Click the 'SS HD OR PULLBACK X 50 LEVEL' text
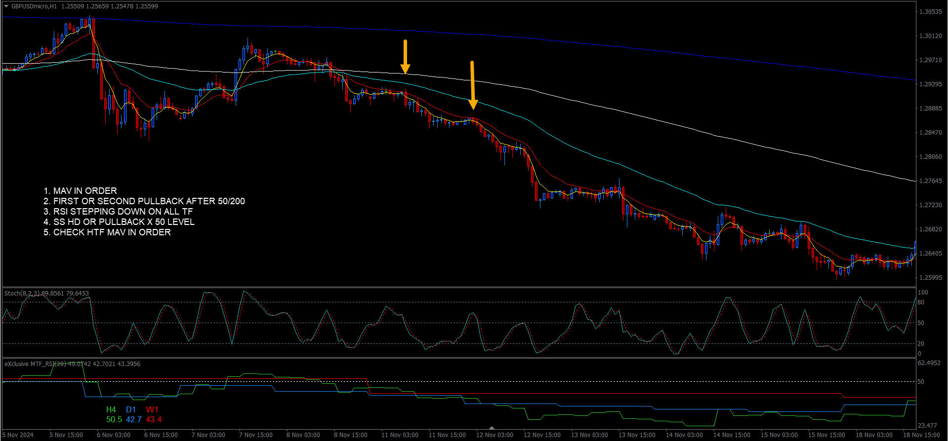Screen dimensions: 948x441 [x=119, y=222]
